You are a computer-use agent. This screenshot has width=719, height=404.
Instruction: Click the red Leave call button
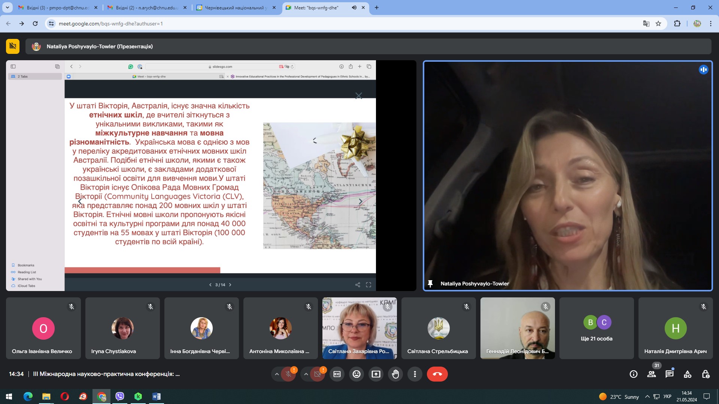(437, 374)
